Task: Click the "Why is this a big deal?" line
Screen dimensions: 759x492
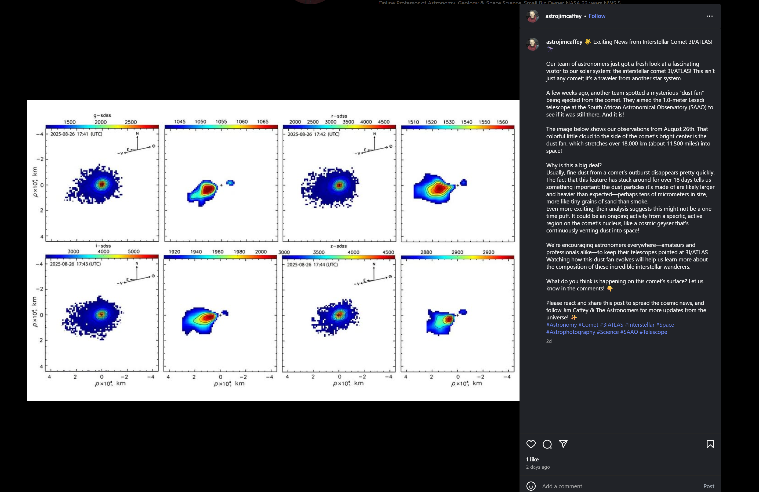Action: point(574,165)
